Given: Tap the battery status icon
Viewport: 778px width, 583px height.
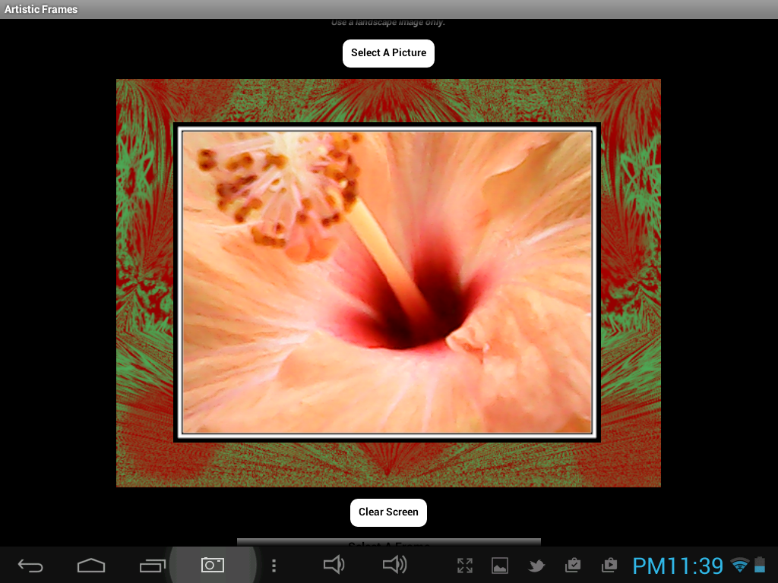Looking at the screenshot, I should tap(761, 566).
